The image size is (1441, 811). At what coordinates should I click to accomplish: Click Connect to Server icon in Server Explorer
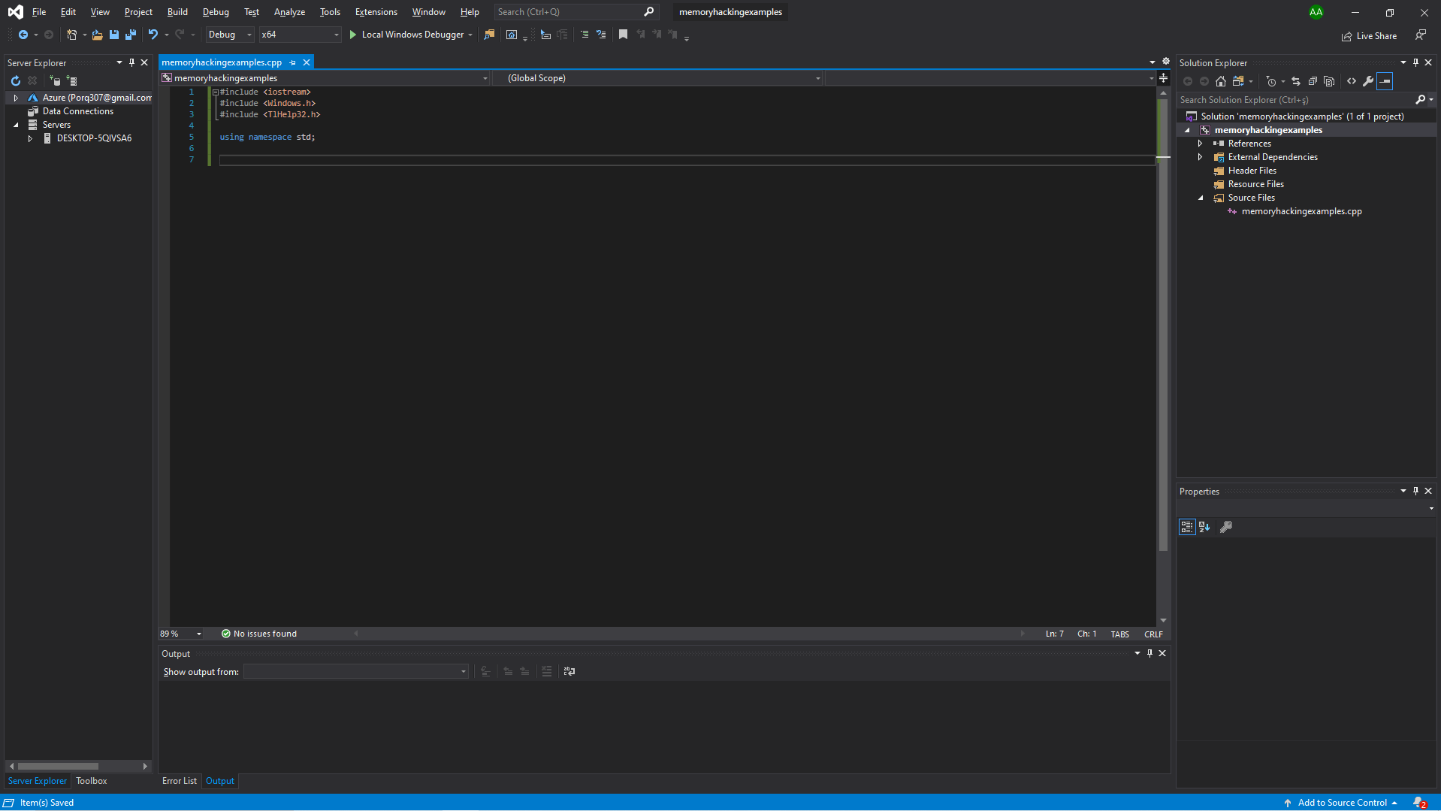click(72, 80)
